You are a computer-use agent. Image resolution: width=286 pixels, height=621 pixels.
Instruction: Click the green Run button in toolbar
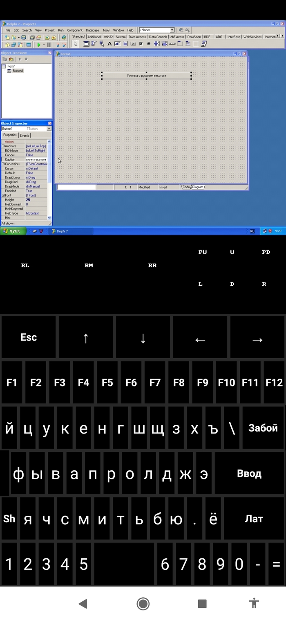(39, 45)
